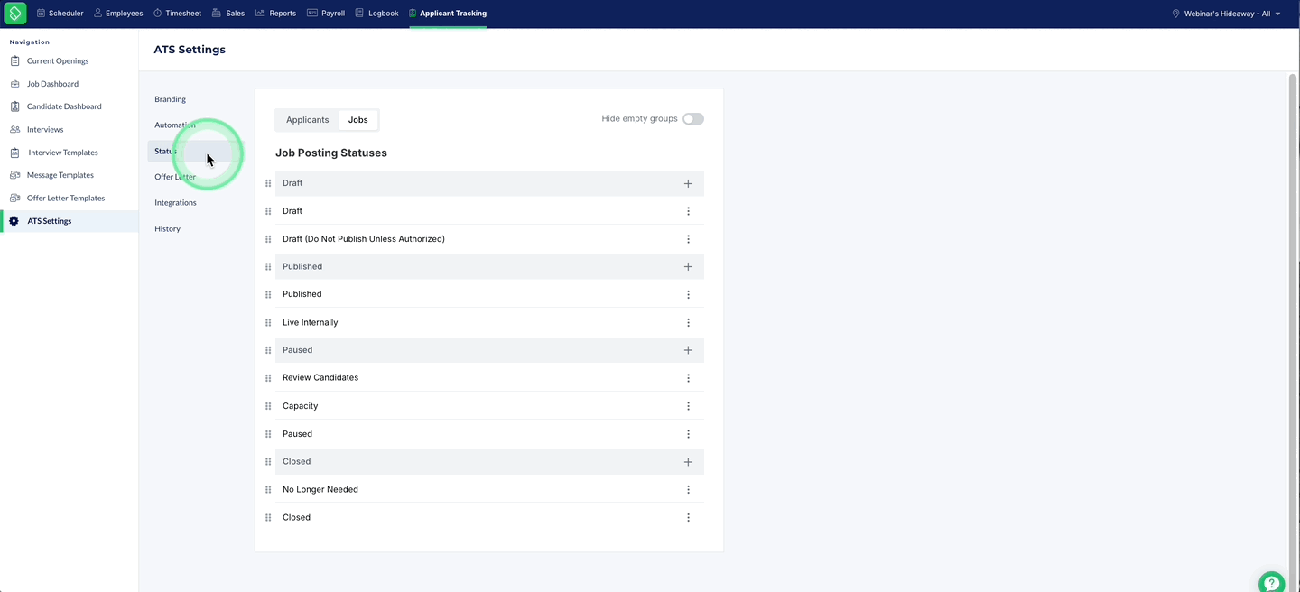Open the Integrations settings section

175,203
